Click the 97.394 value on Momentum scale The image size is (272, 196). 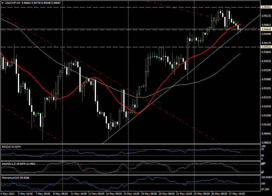click(265, 190)
